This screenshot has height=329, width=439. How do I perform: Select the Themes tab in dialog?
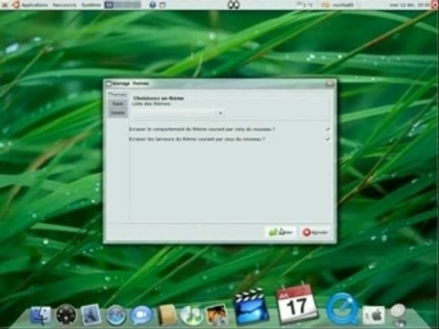pos(117,95)
